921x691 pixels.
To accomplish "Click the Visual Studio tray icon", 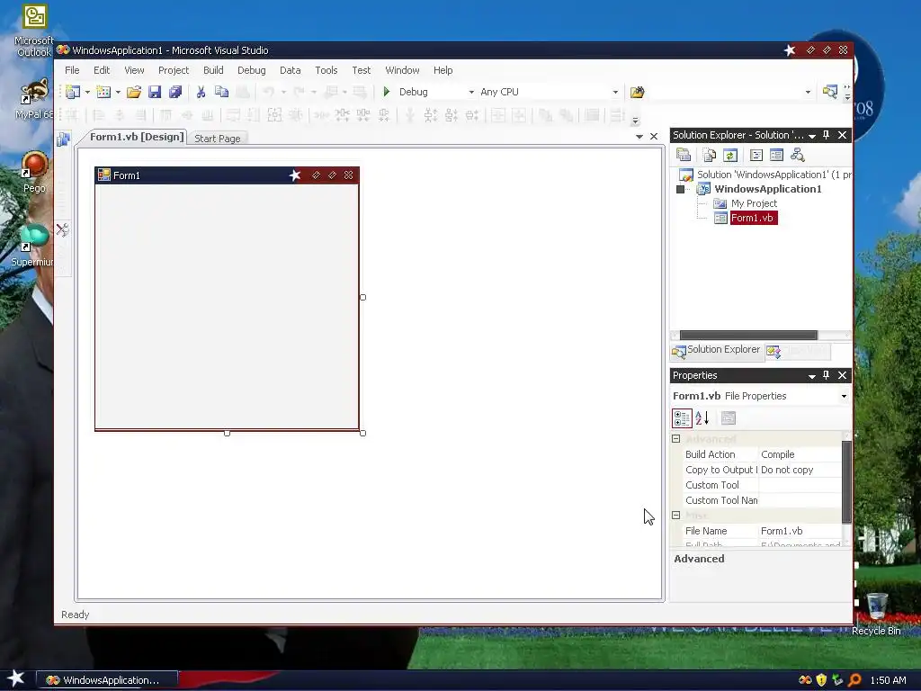I will click(805, 680).
